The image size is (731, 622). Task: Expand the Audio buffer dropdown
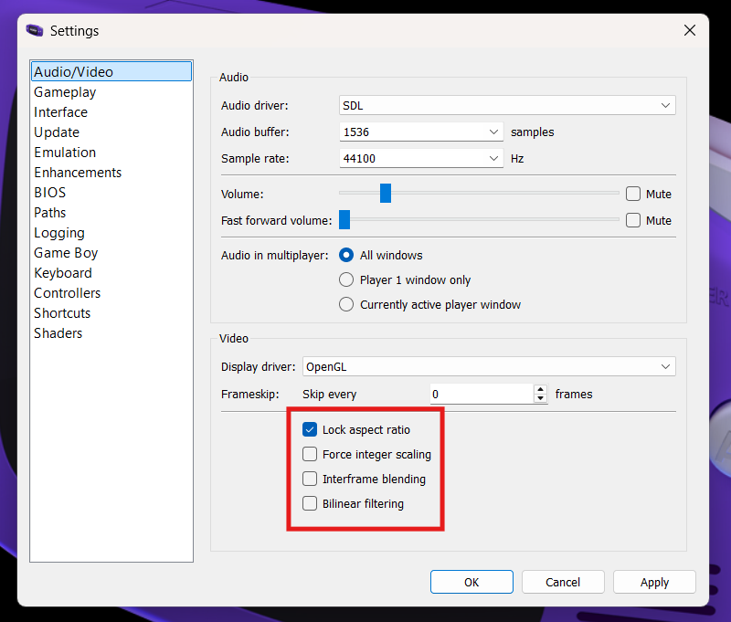tap(421, 132)
